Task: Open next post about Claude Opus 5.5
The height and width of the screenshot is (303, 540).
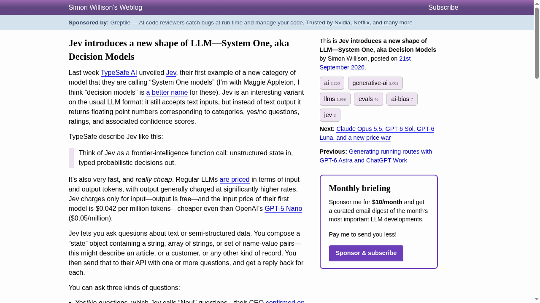Action: coord(377,133)
